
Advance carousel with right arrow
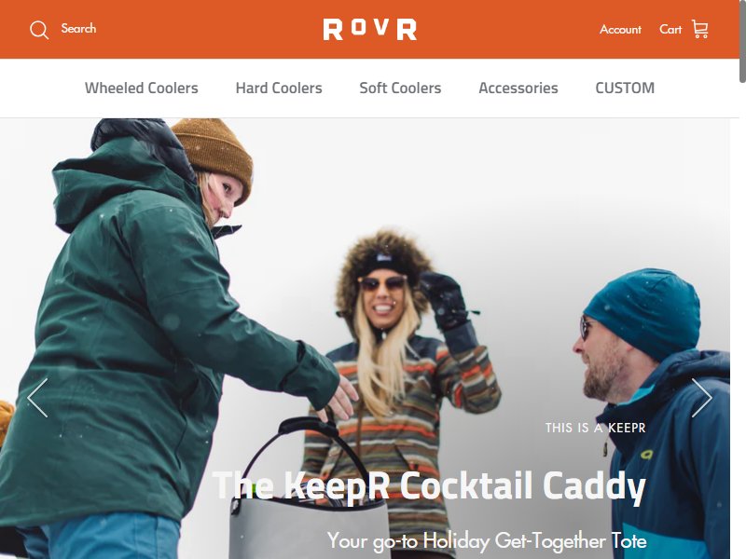pyautogui.click(x=702, y=398)
